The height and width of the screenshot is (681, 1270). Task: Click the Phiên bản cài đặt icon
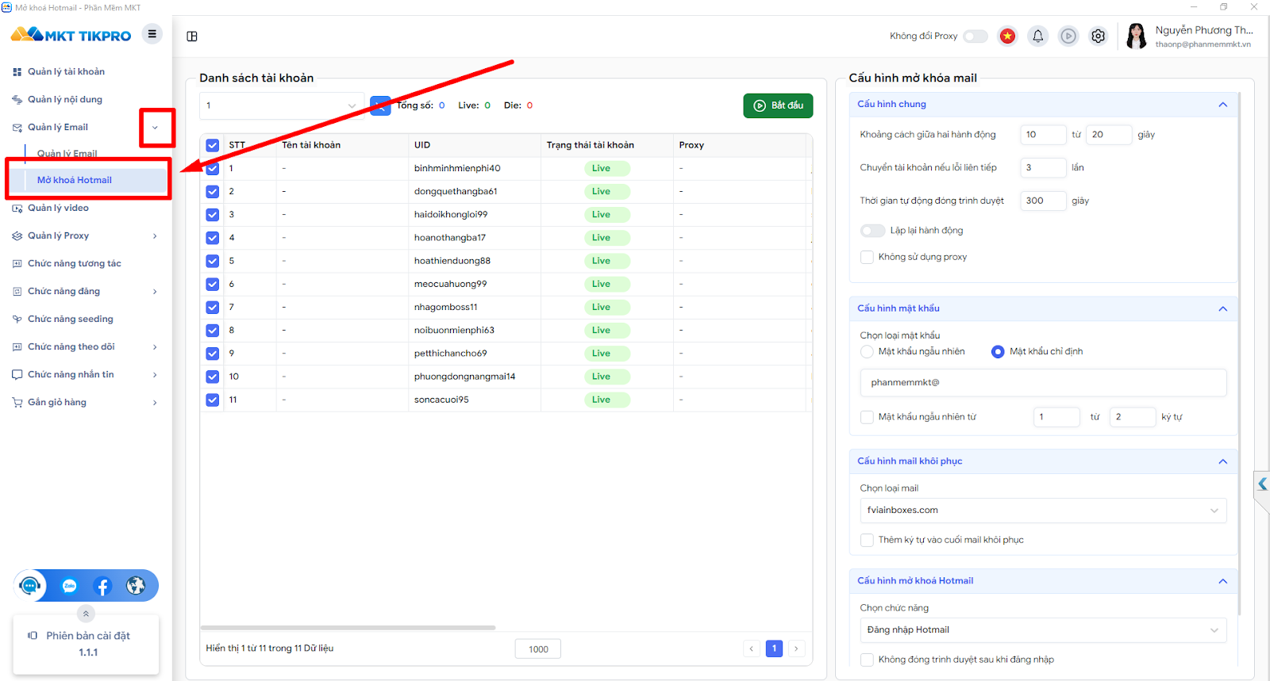[33, 636]
